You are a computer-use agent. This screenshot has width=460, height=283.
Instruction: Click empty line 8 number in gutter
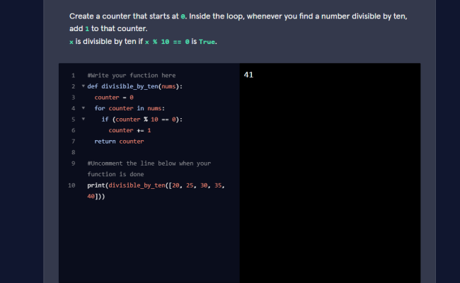coord(74,152)
